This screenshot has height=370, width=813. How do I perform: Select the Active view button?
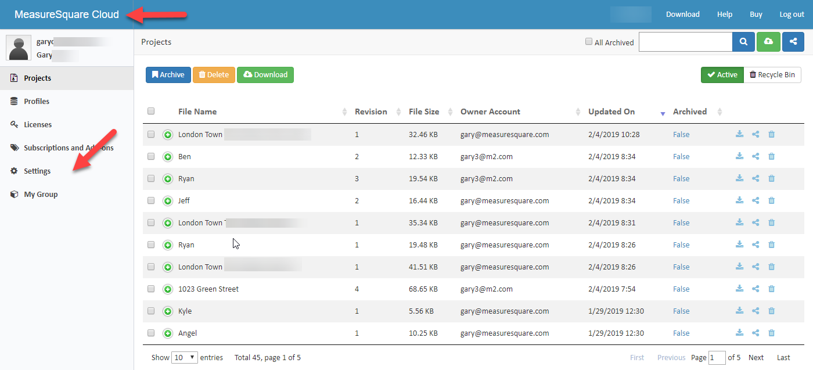click(x=722, y=75)
